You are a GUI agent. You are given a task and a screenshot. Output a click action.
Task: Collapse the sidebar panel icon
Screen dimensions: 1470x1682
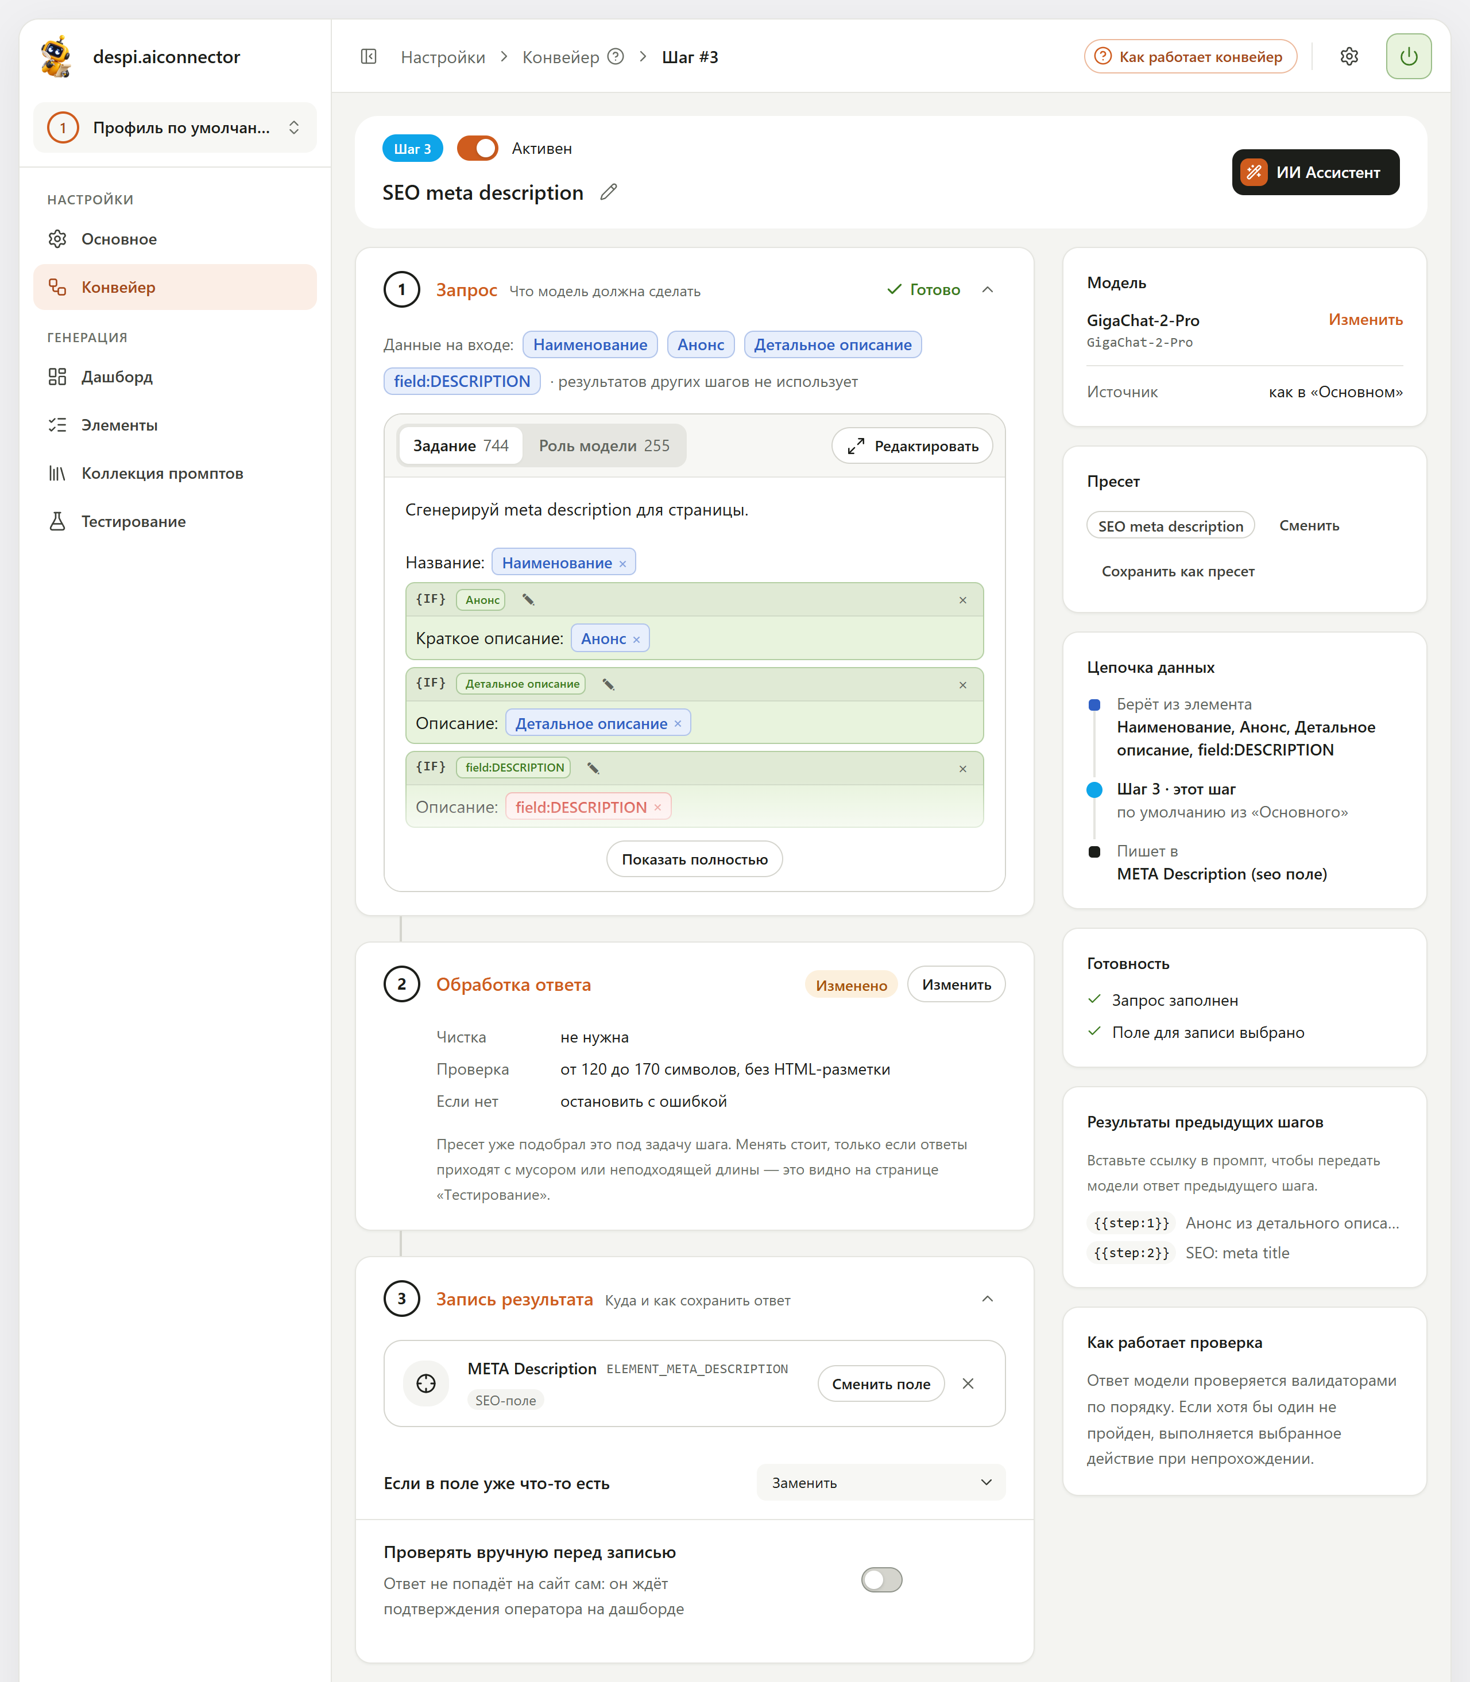(368, 57)
